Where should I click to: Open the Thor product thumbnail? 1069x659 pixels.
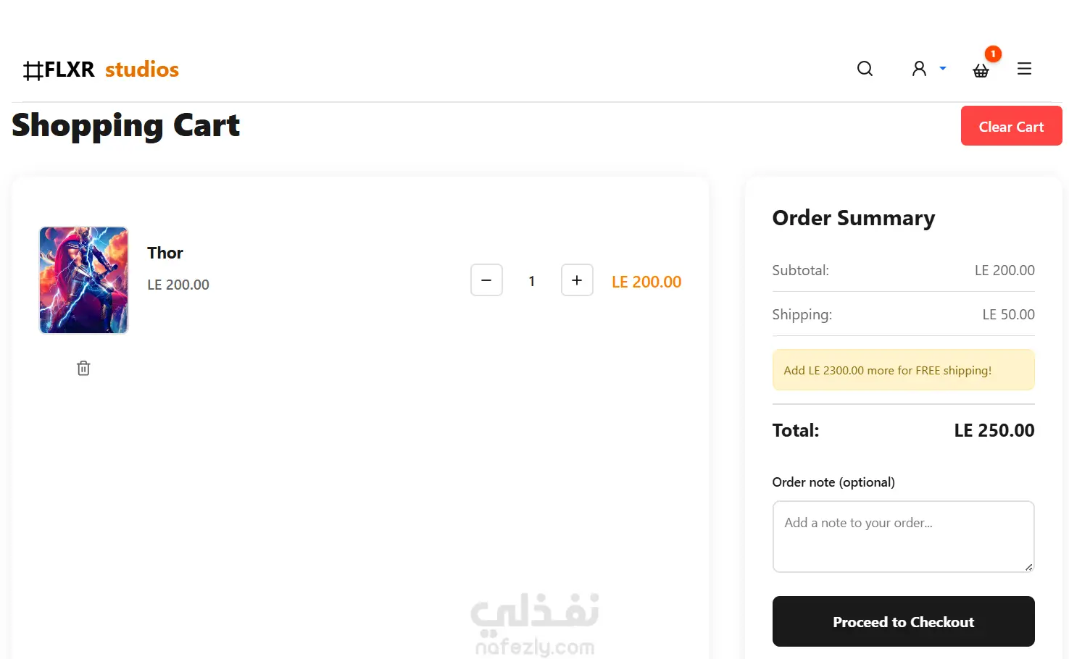(x=83, y=280)
